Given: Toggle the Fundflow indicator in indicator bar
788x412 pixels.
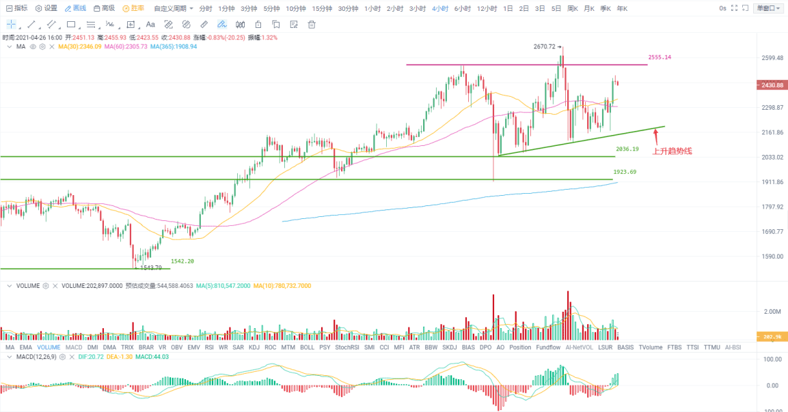Looking at the screenshot, I should click(548, 347).
